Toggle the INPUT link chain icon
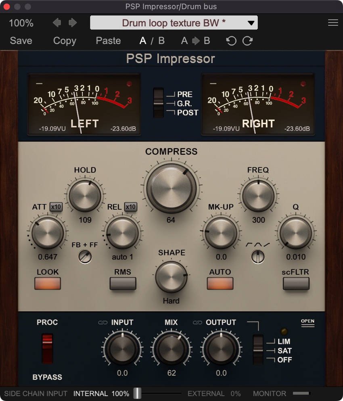The image size is (343, 401). click(x=103, y=322)
